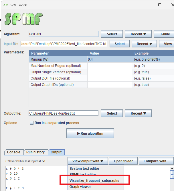
Task: Click the output scrollbar thumb
Action: pyautogui.click(x=172, y=175)
